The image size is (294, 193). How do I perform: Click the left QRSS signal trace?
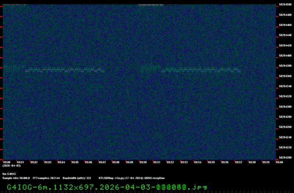(55, 69)
